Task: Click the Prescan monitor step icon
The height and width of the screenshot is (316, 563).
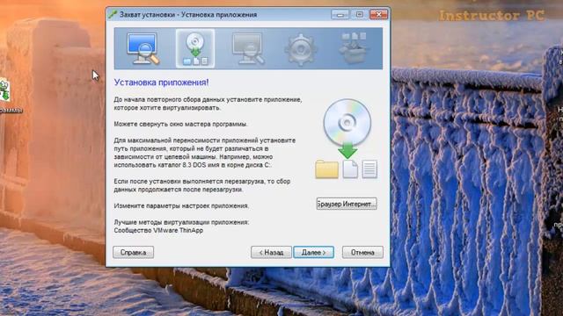Action: click(143, 48)
